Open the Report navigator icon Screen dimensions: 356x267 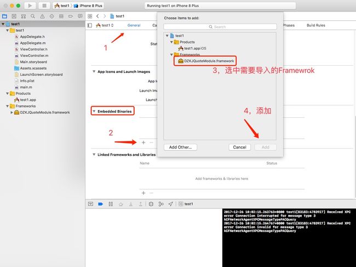[x=80, y=16]
